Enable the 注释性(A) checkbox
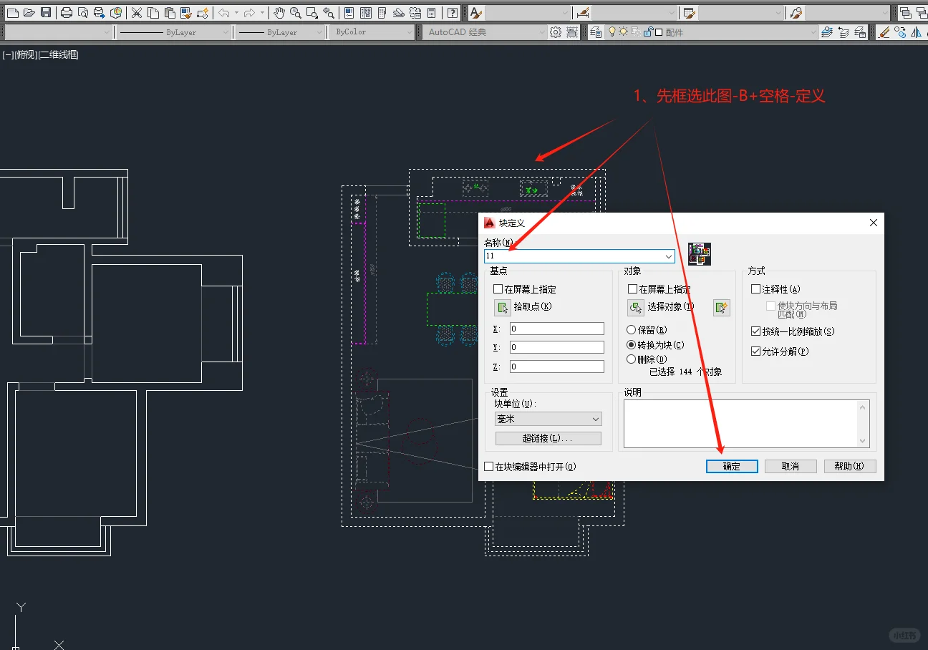This screenshot has width=928, height=650. [x=755, y=289]
